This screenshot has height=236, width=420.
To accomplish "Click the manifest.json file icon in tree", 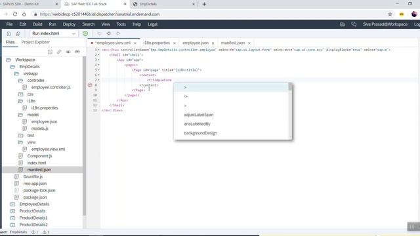I will (20, 170).
